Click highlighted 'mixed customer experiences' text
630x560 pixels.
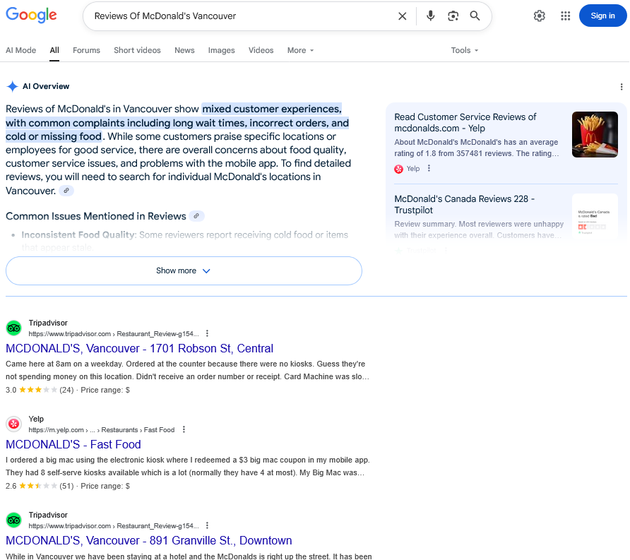click(272, 109)
